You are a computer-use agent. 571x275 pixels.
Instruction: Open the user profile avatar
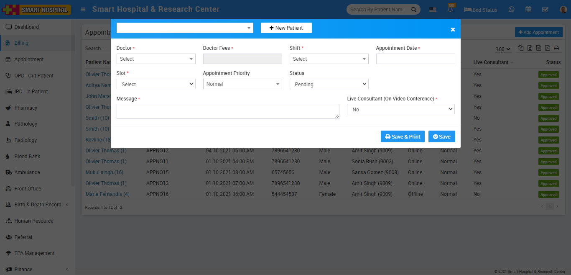pyautogui.click(x=563, y=10)
